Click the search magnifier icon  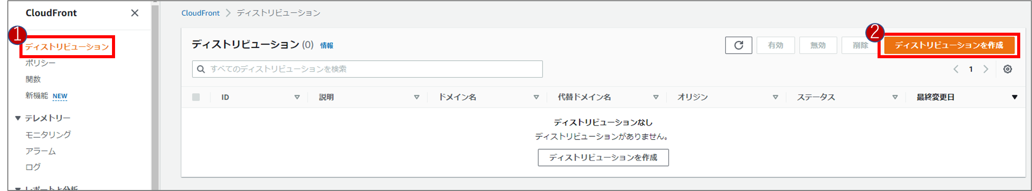201,69
